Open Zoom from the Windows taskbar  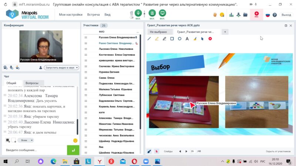click(x=146, y=161)
